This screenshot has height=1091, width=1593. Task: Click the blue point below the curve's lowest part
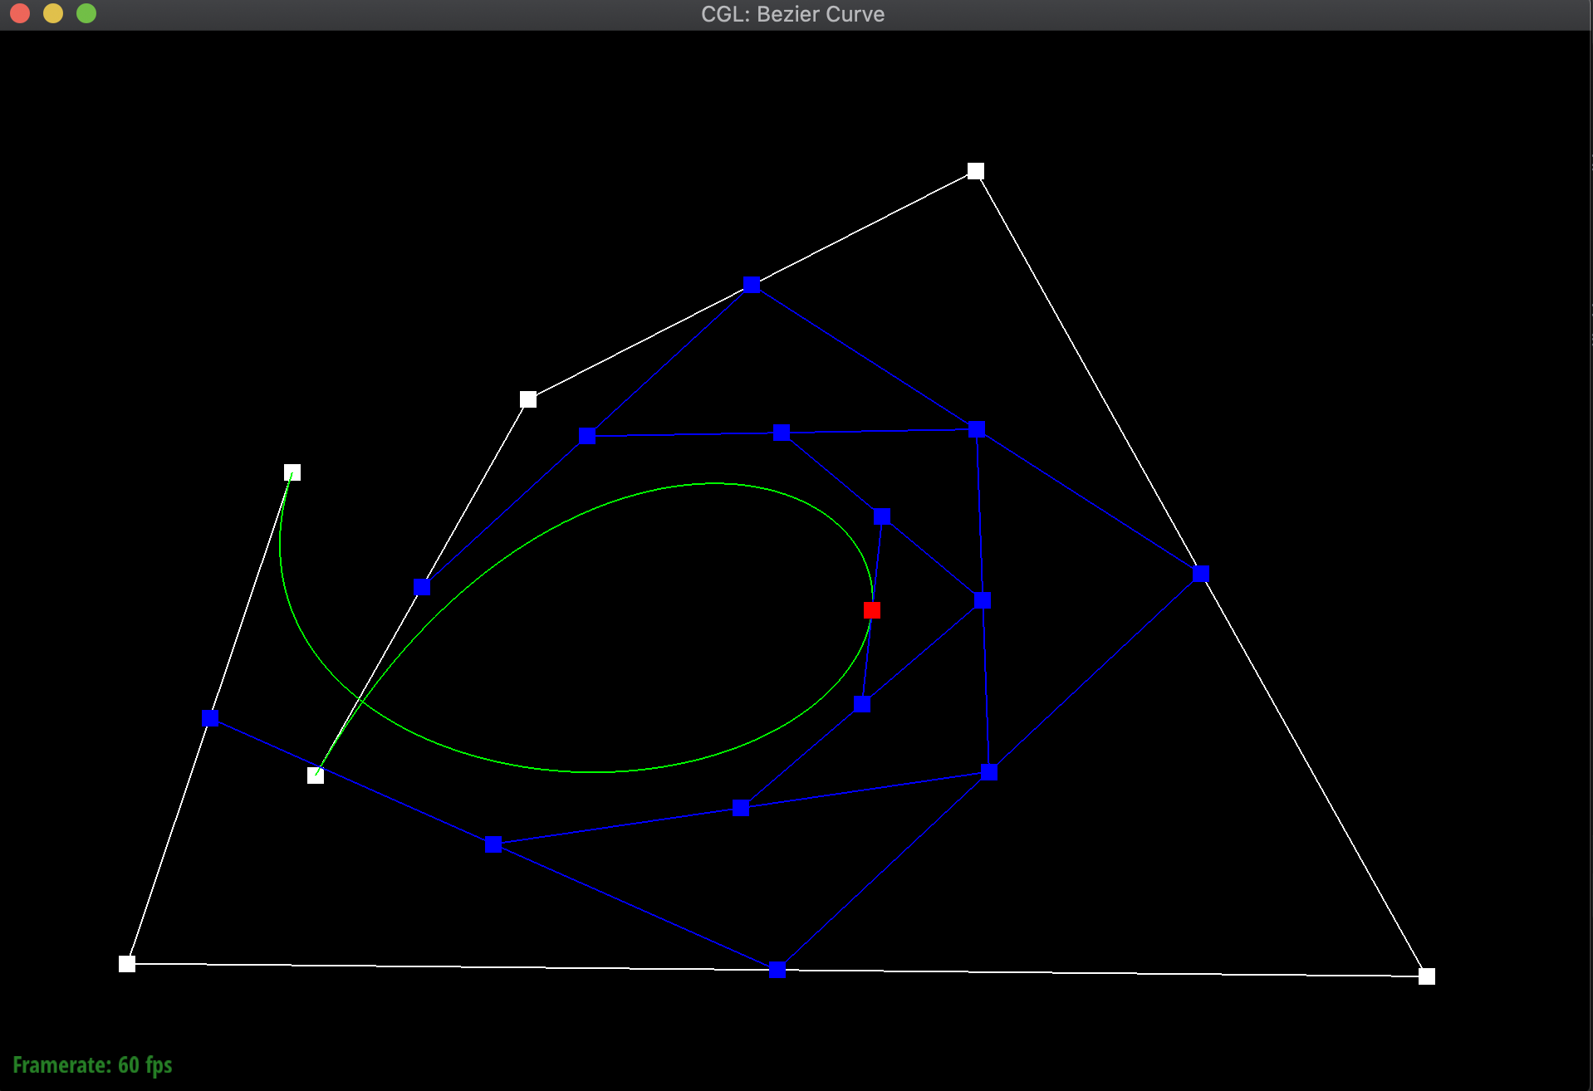741,808
